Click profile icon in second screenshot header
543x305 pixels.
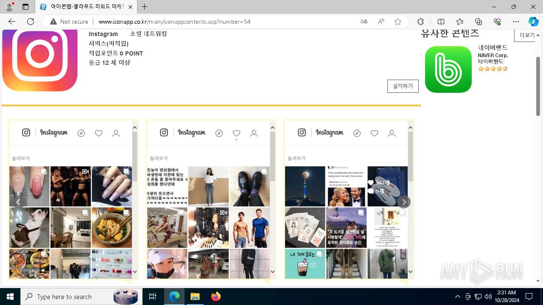254,133
